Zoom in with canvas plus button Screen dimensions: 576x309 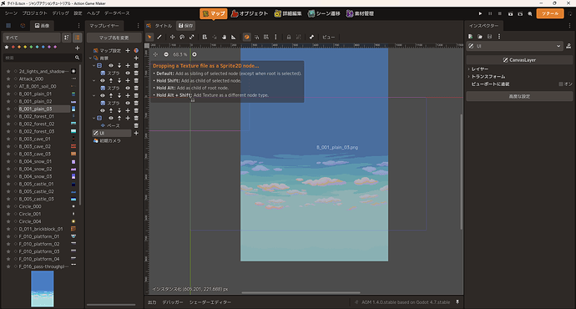(x=195, y=54)
